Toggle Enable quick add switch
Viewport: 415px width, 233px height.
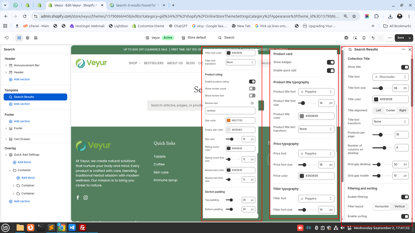(331, 71)
